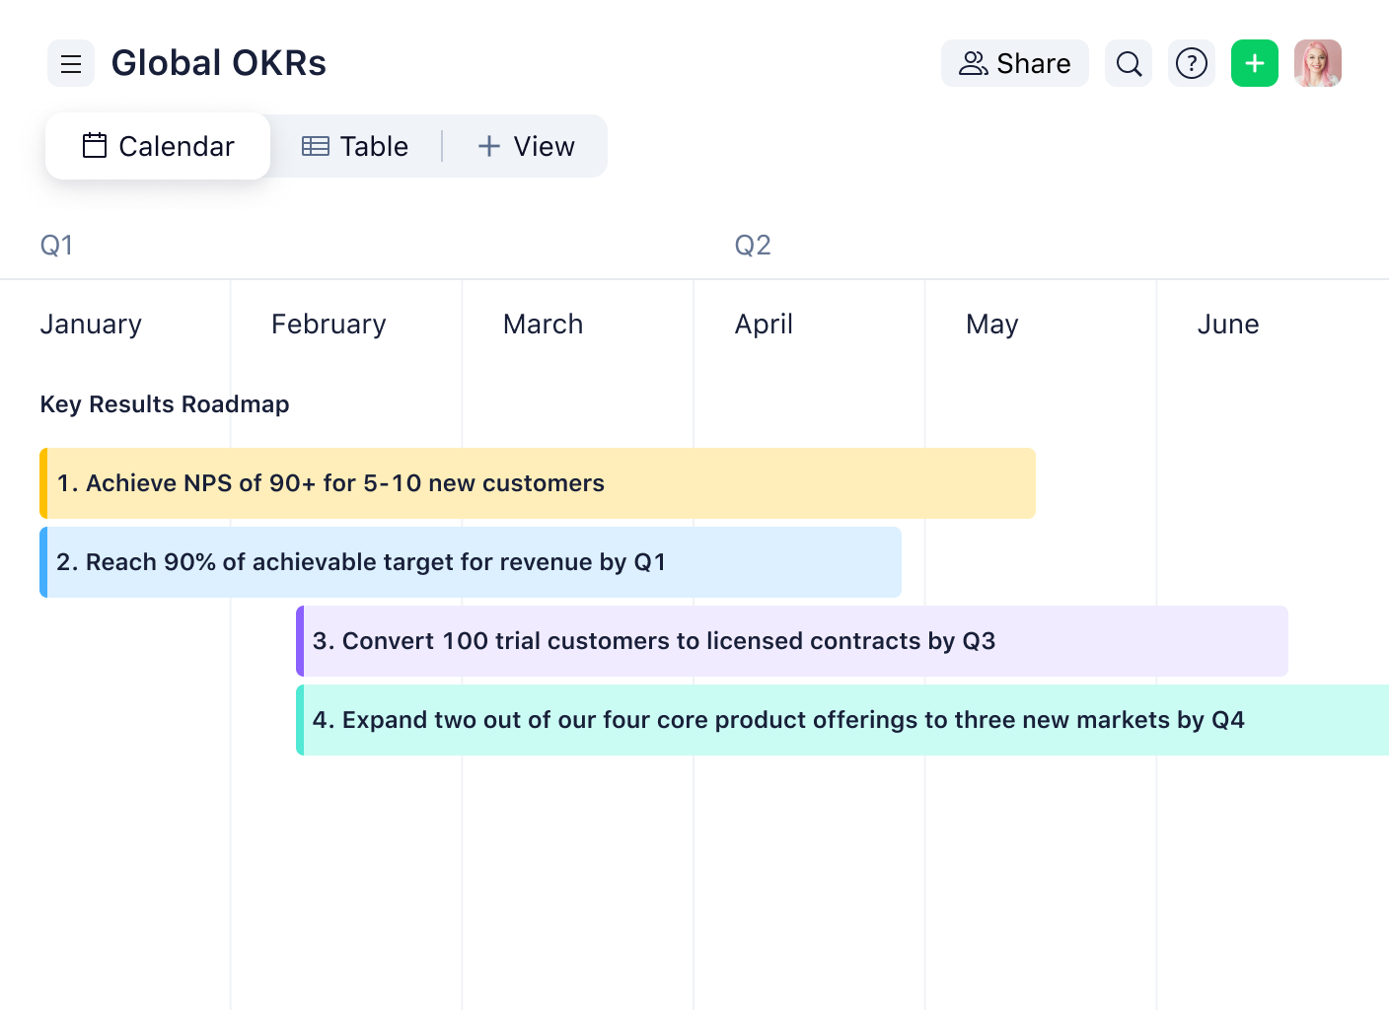
Task: Open the hamburger menu beside Global OKRs
Action: (71, 63)
